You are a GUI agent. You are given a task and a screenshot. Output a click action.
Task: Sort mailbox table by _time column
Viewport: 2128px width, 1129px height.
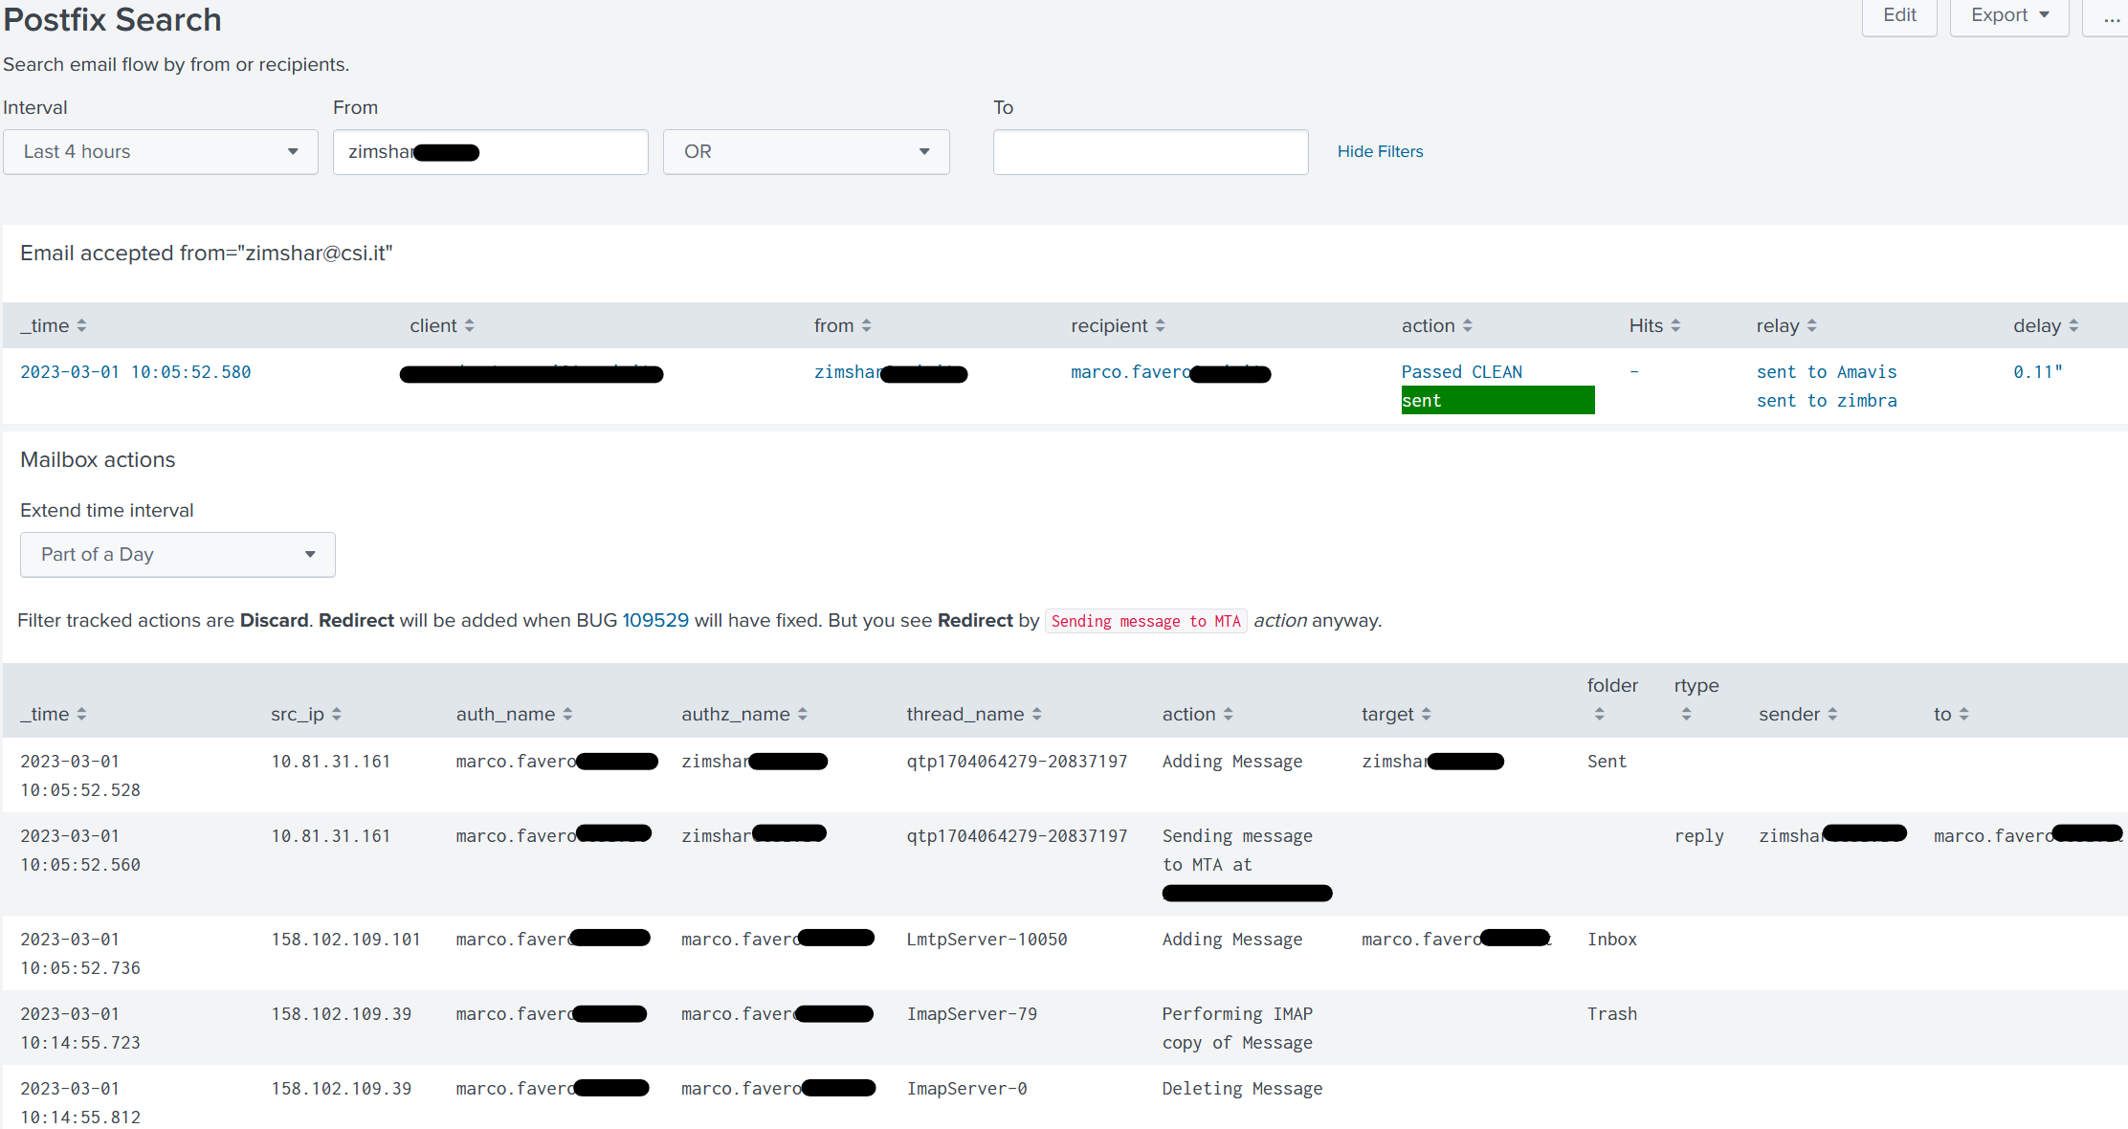point(54,714)
